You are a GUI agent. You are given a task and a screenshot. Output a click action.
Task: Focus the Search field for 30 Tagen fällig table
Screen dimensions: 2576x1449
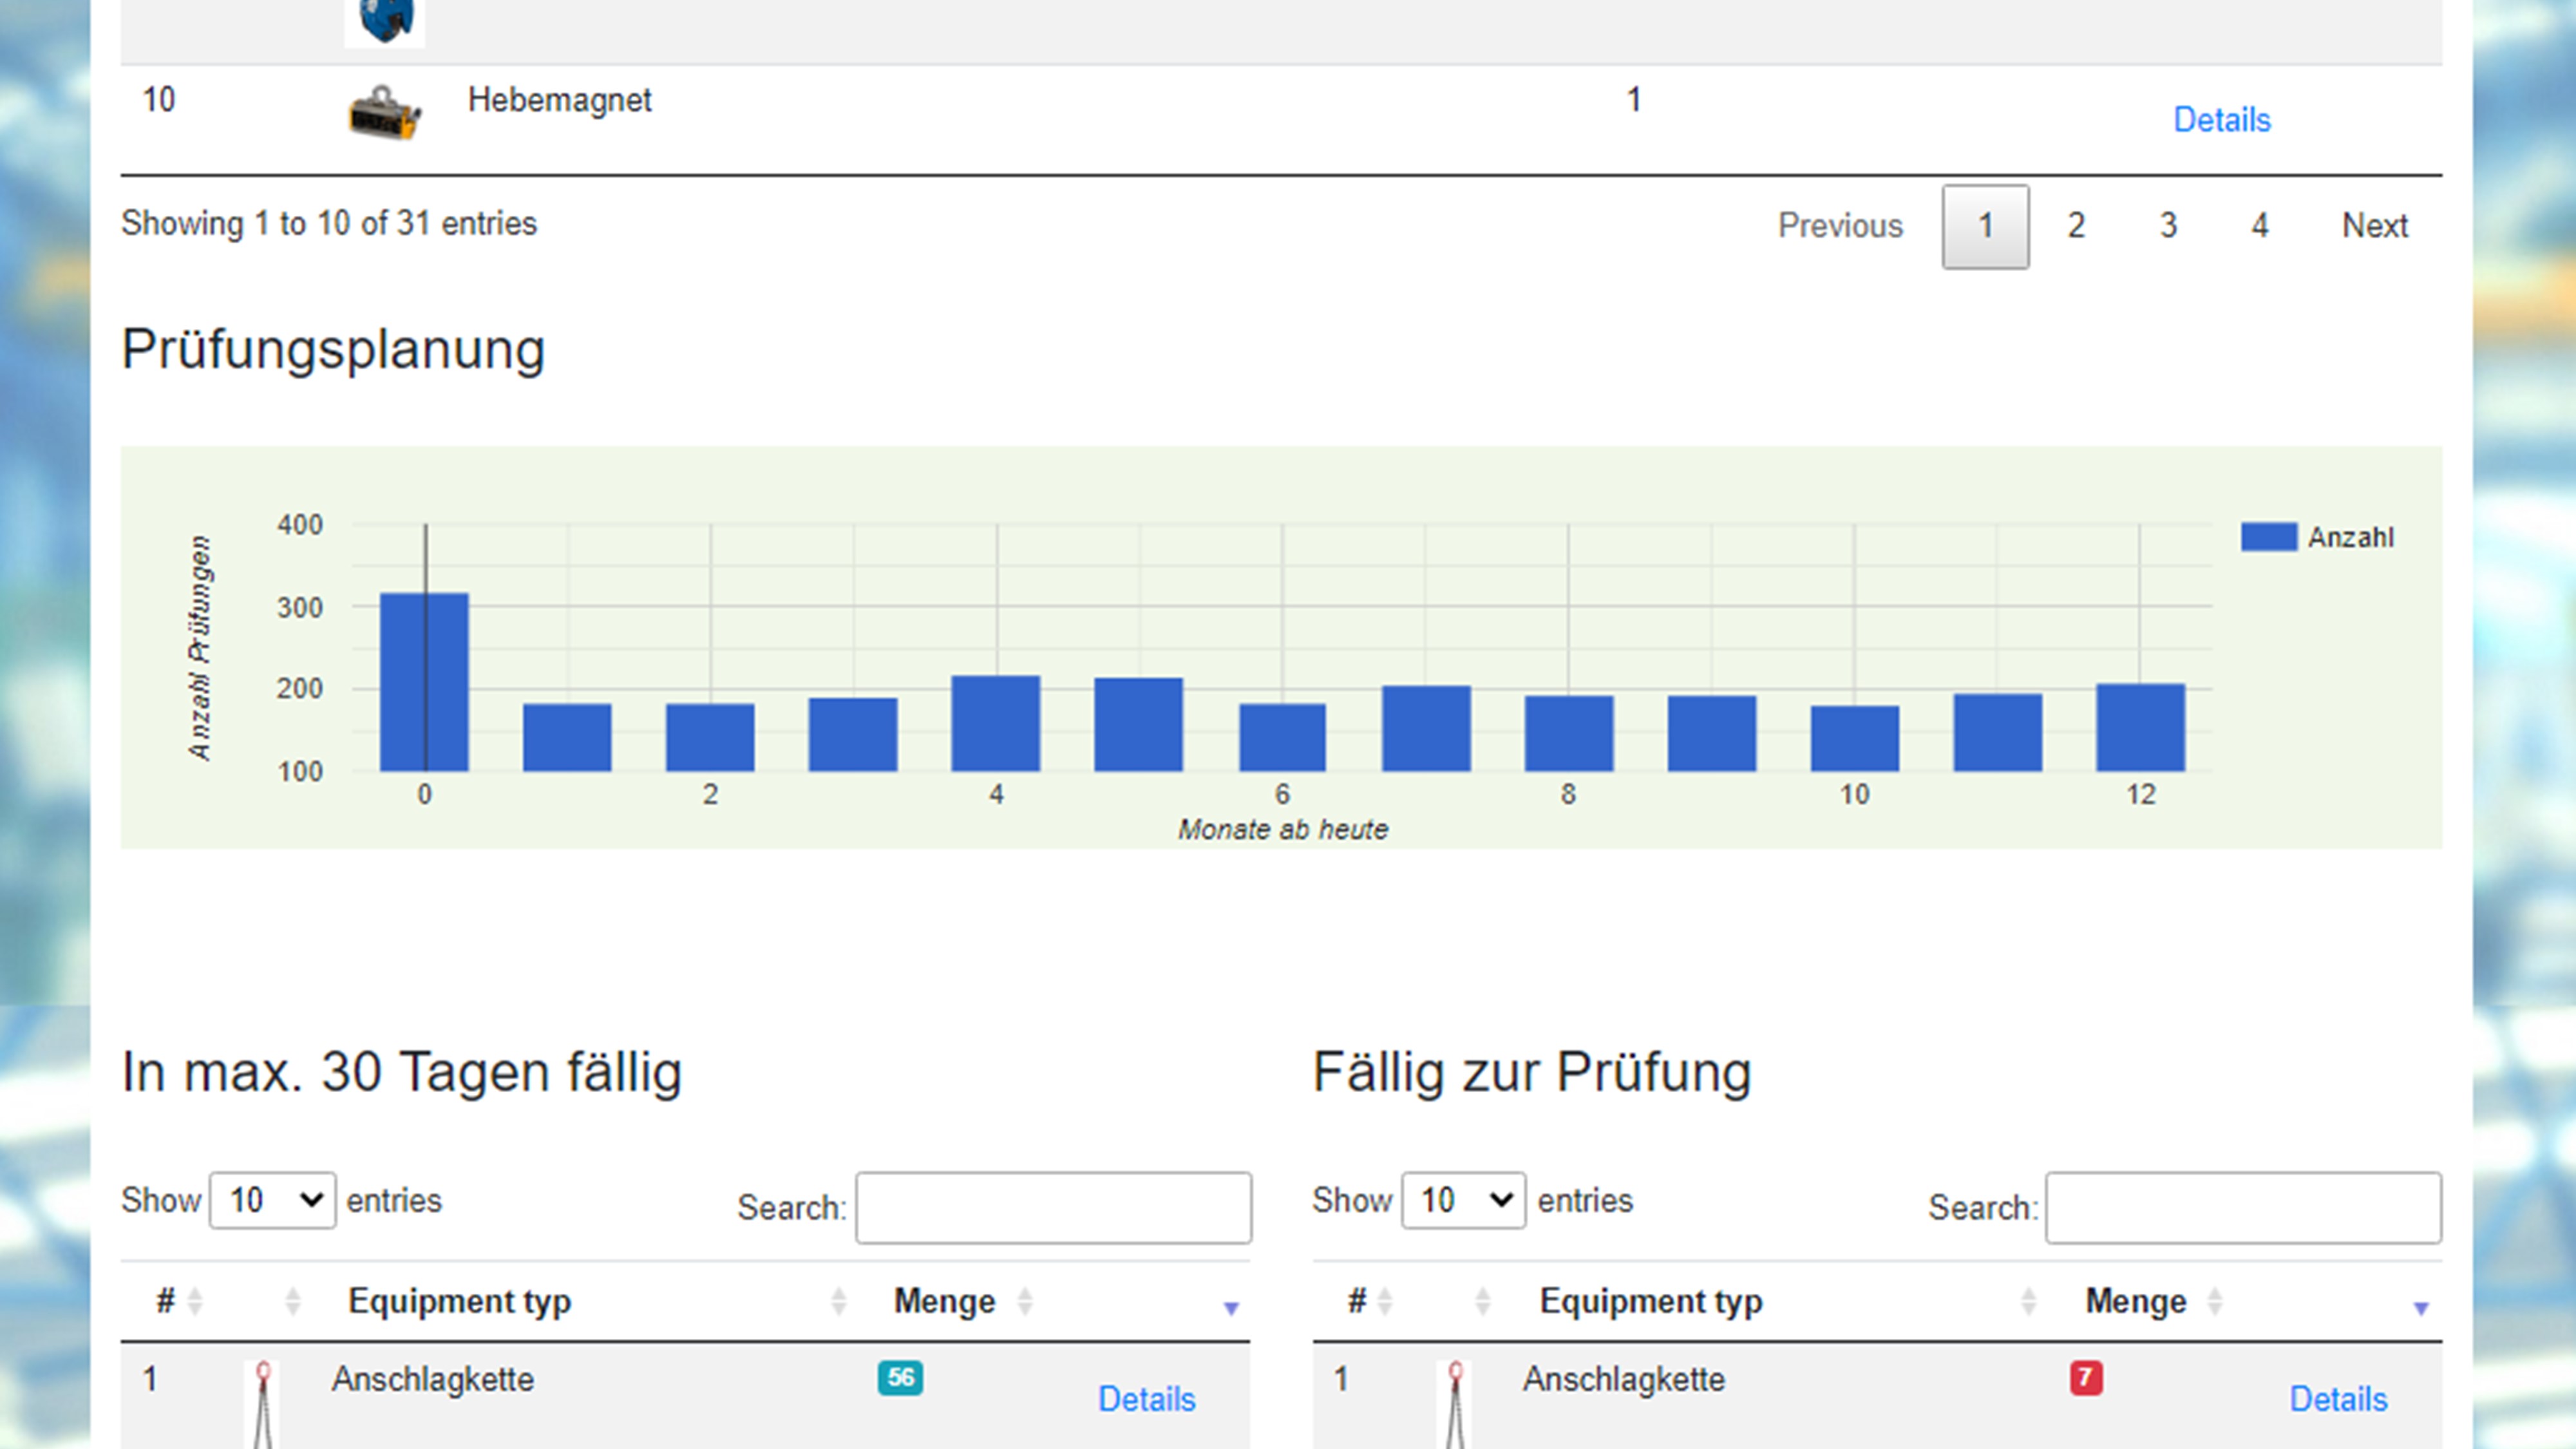[x=1052, y=1208]
